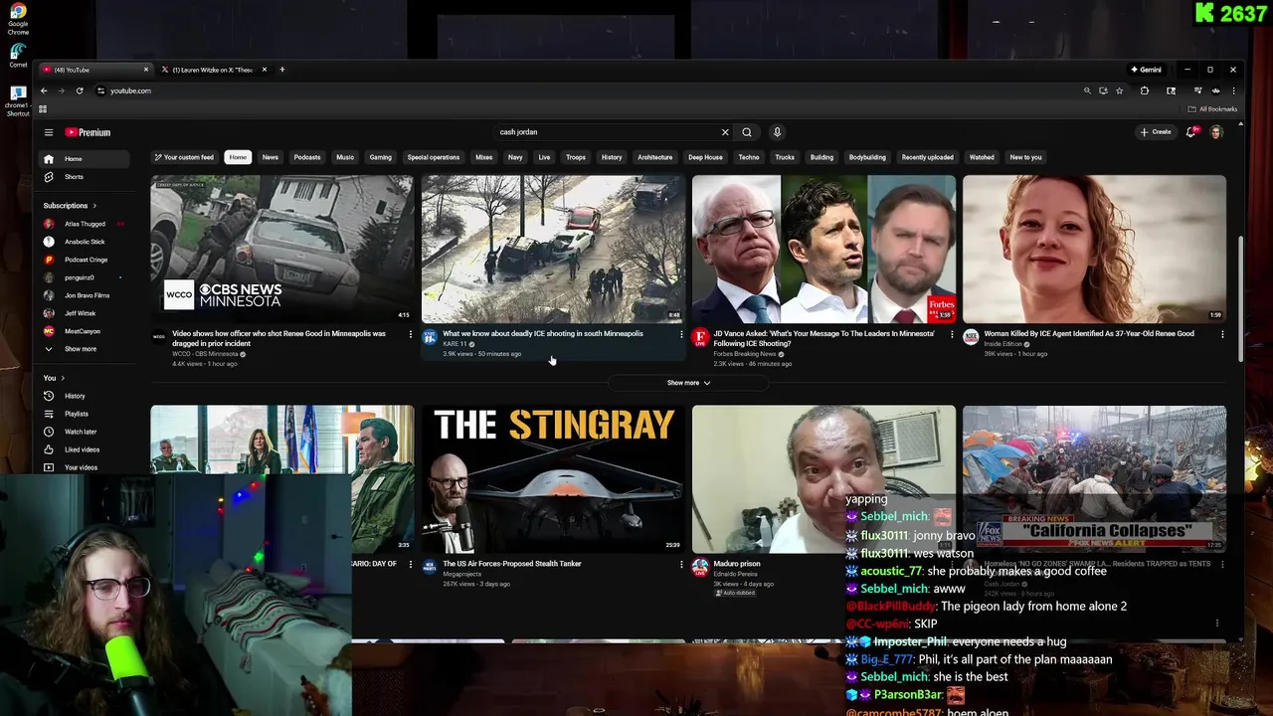The width and height of the screenshot is (1273, 716).
Task: Open site information next to youtube.com
Action: click(x=100, y=90)
